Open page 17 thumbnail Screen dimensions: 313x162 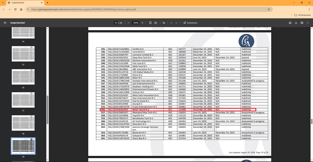(x=23, y=100)
